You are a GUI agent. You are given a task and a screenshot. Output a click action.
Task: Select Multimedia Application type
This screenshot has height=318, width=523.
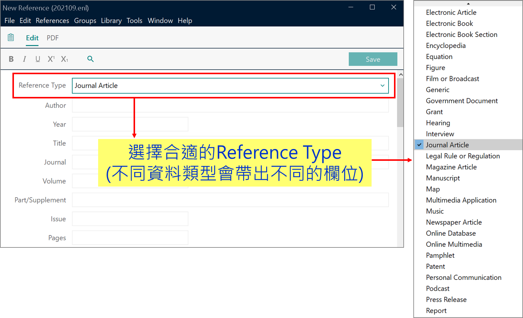pos(461,200)
